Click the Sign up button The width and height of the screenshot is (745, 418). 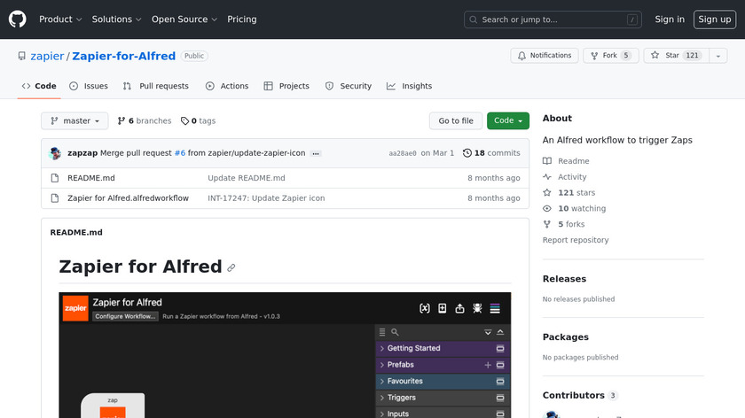[x=715, y=19]
